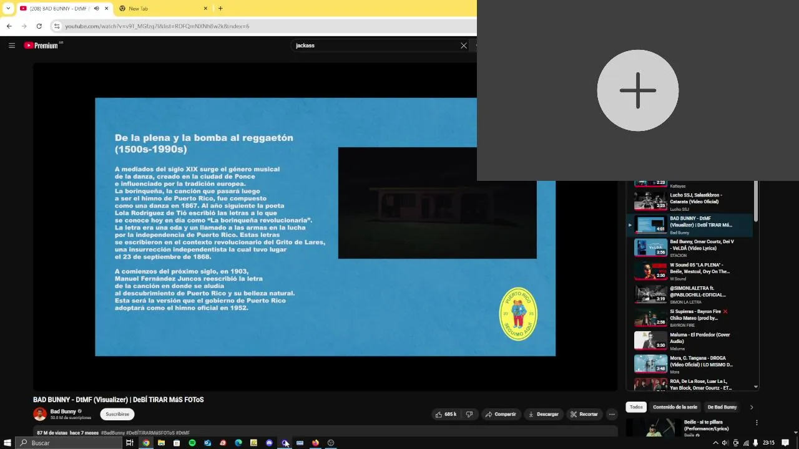Show more filter chips with arrow
The height and width of the screenshot is (449, 799).
pos(752,407)
